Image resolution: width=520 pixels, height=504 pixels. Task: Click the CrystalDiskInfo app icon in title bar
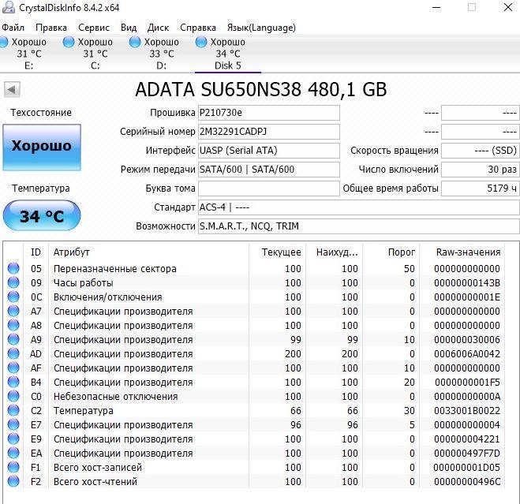(x=9, y=8)
